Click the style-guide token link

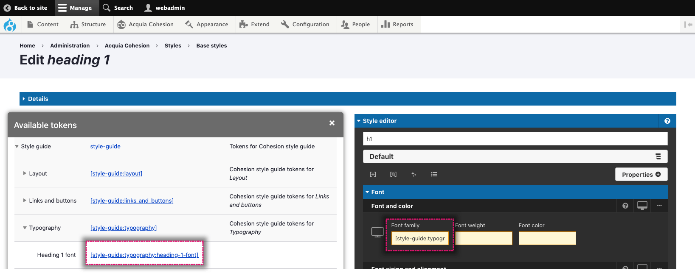point(105,147)
